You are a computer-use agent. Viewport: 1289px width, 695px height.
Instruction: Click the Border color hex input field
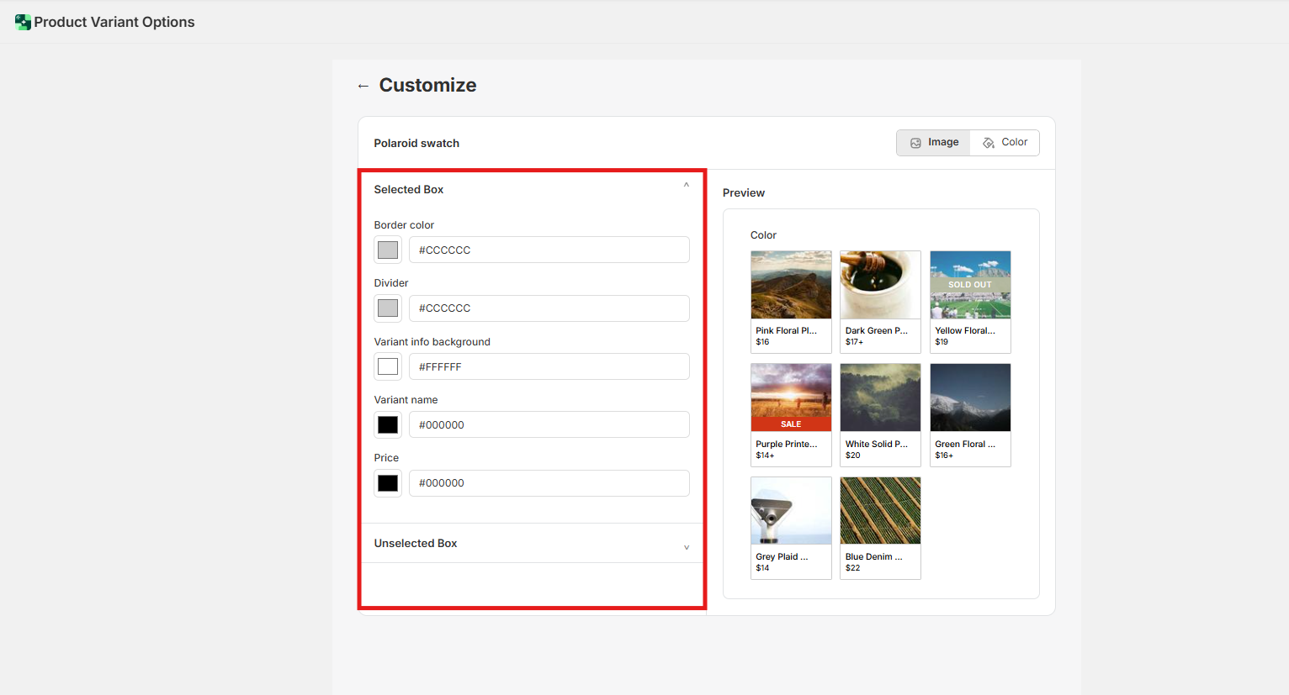[549, 250]
